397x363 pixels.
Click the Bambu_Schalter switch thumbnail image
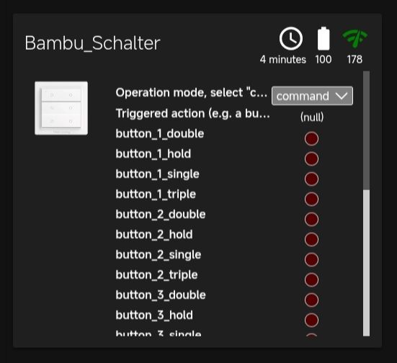(x=61, y=108)
